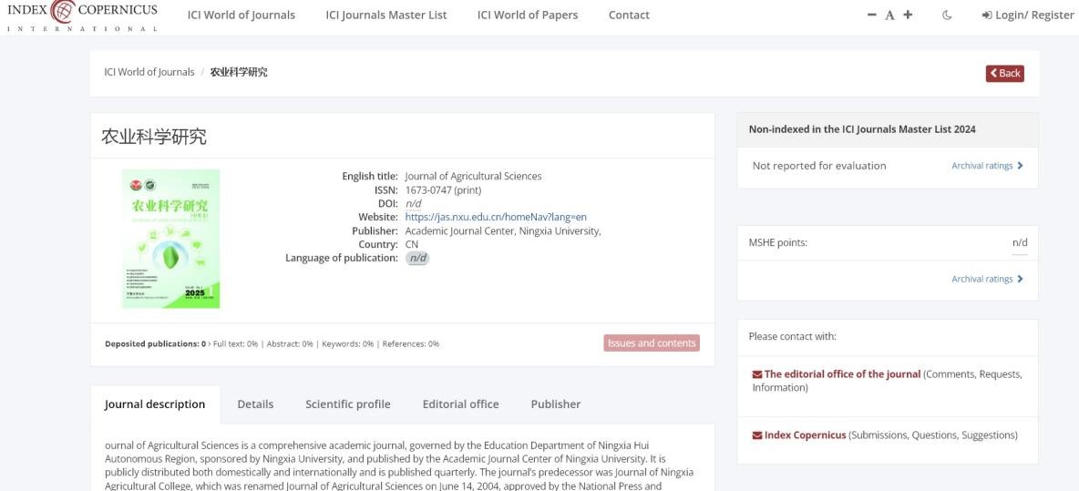Click the Index Copernicus logo
1079x491 pixels.
[81, 15]
